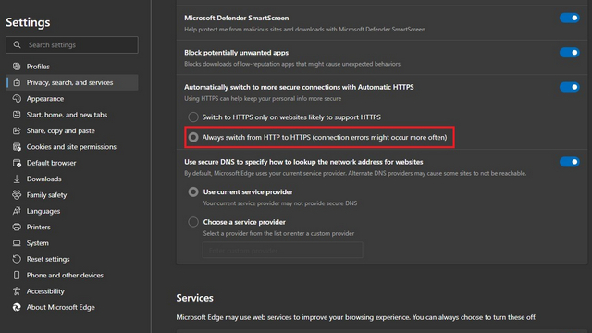Click the Downloads arrow icon
This screenshot has height=333, width=592.
click(x=17, y=179)
